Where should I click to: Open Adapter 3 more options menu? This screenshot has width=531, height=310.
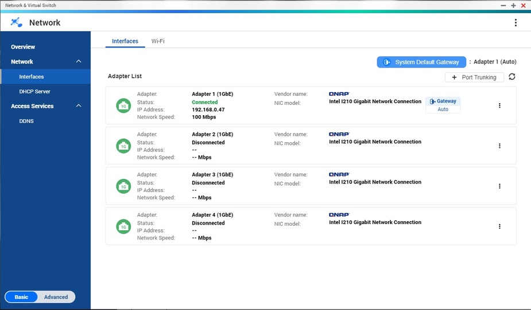(x=499, y=186)
